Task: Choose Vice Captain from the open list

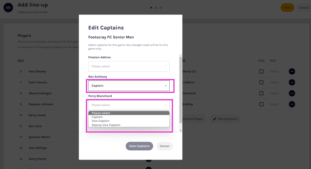Action: tap(100, 121)
